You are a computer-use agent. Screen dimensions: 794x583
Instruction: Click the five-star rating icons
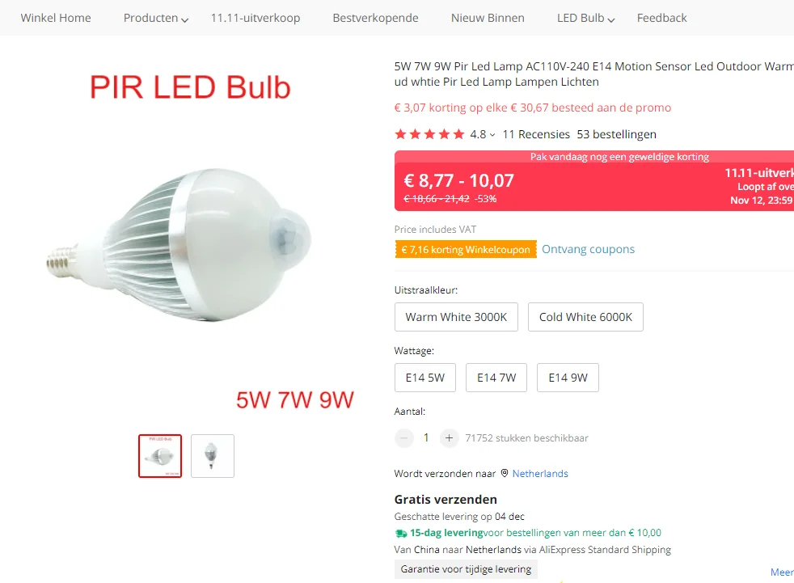tap(429, 134)
